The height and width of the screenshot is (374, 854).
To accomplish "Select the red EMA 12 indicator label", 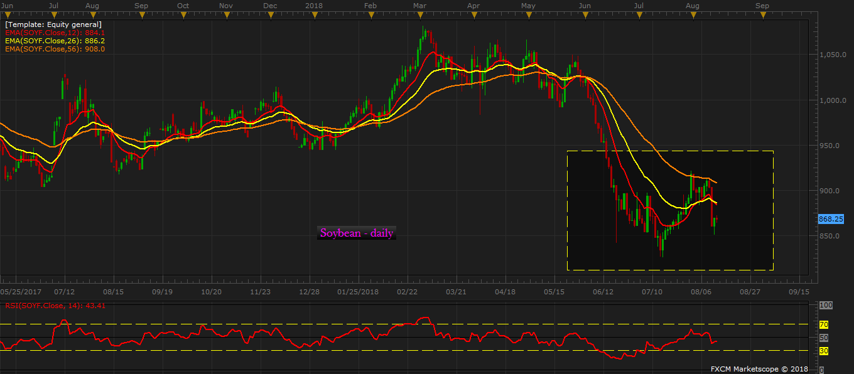I will pyautogui.click(x=55, y=33).
